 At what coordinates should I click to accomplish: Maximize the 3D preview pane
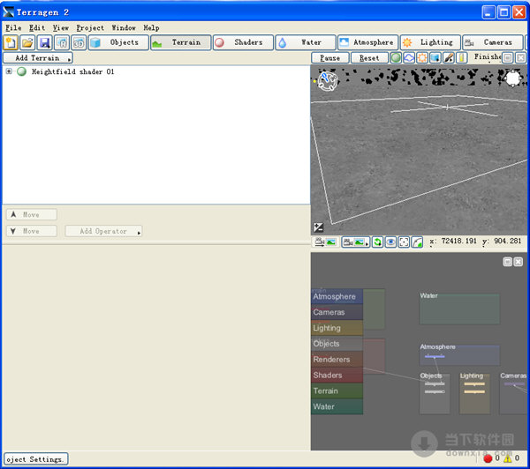pos(508,58)
